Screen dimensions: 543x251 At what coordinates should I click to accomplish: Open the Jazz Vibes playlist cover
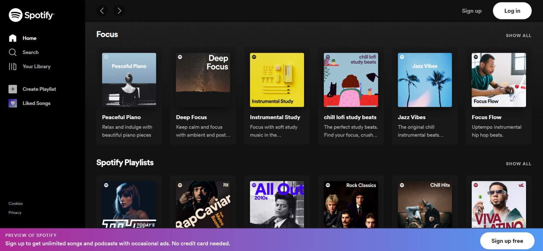(x=425, y=80)
